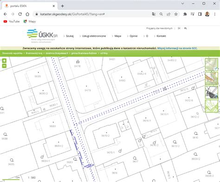Image resolution: width=220 pixels, height=182 pixels.
Task: Switch language to SK
Action: (x=179, y=28)
